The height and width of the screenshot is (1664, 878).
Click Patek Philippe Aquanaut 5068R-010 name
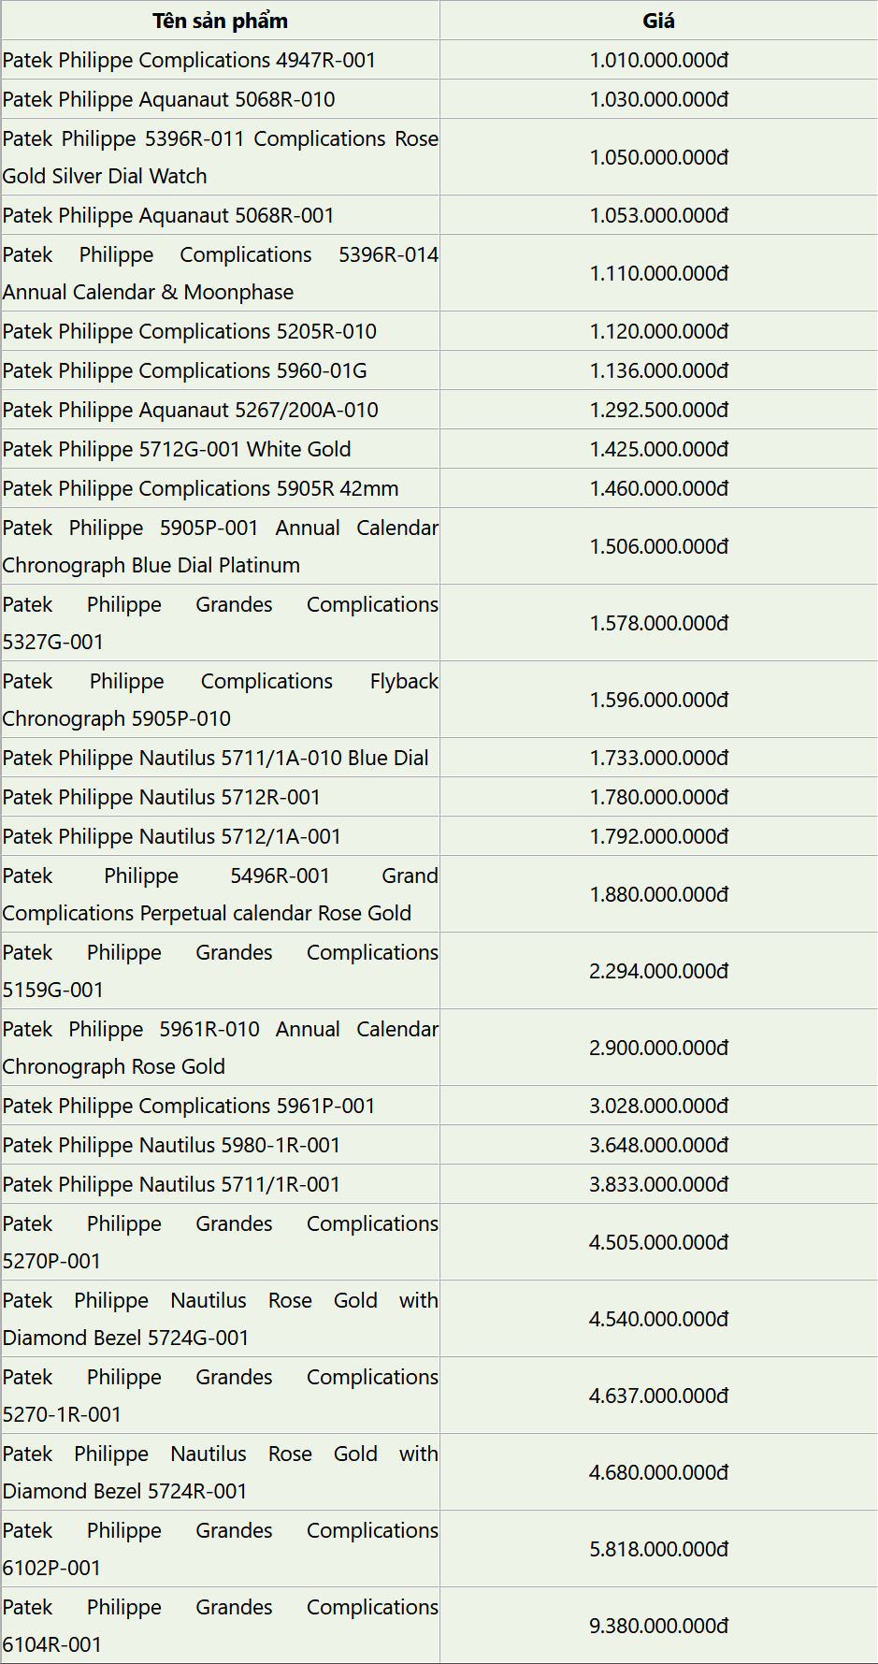pyautogui.click(x=169, y=99)
